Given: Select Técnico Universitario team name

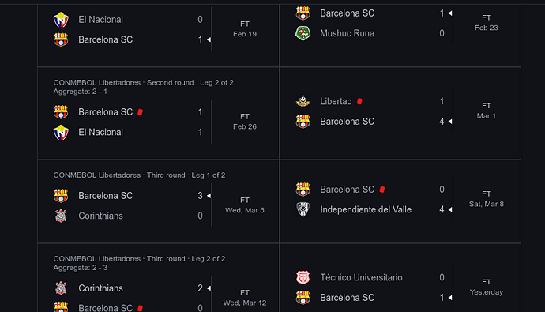Looking at the screenshot, I should pyautogui.click(x=361, y=277).
